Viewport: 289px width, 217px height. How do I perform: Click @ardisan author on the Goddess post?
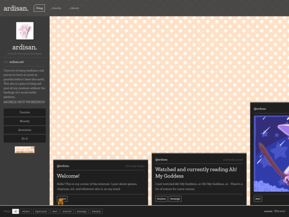pos(162,160)
